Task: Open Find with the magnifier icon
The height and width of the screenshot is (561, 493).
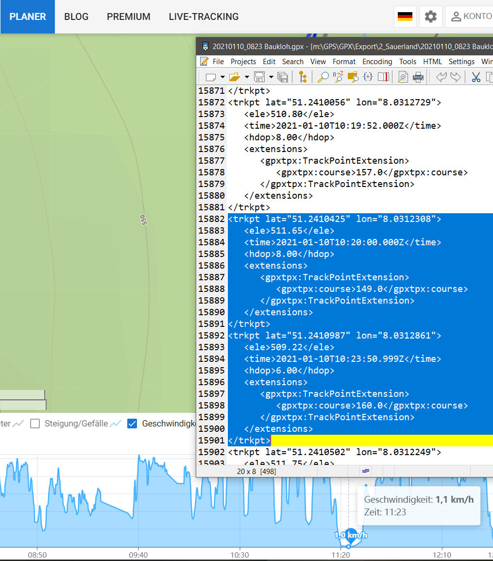Action: pyautogui.click(x=323, y=77)
